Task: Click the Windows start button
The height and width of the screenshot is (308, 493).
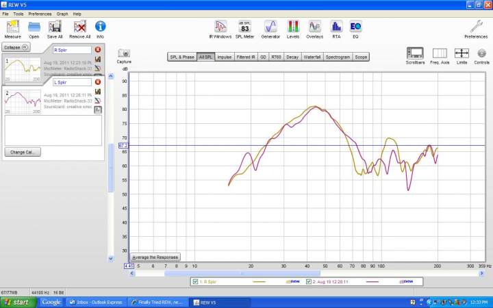Action: (x=18, y=303)
